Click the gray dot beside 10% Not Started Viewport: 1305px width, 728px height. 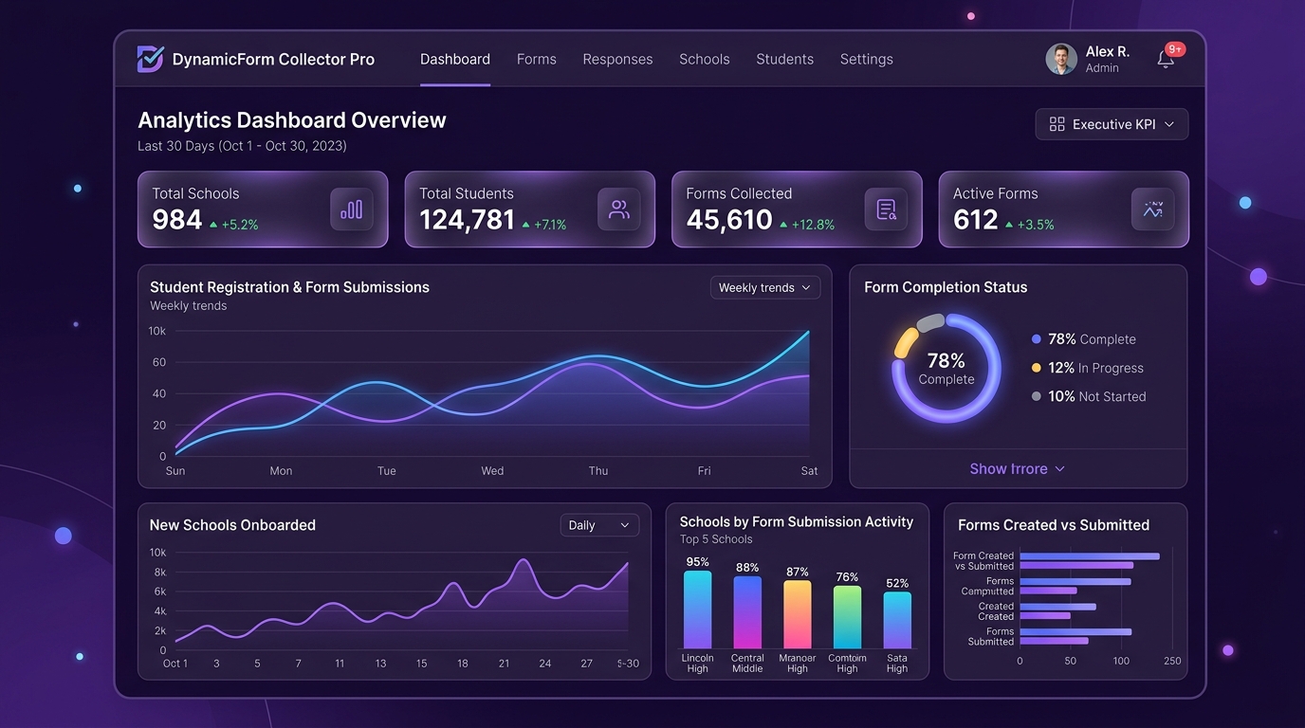(1037, 396)
